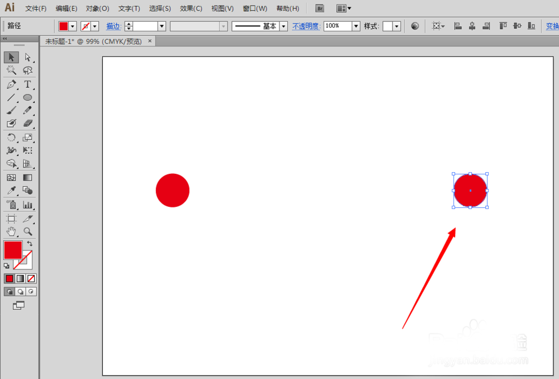
Task: Select the Mesh tool
Action: [x=11, y=178]
